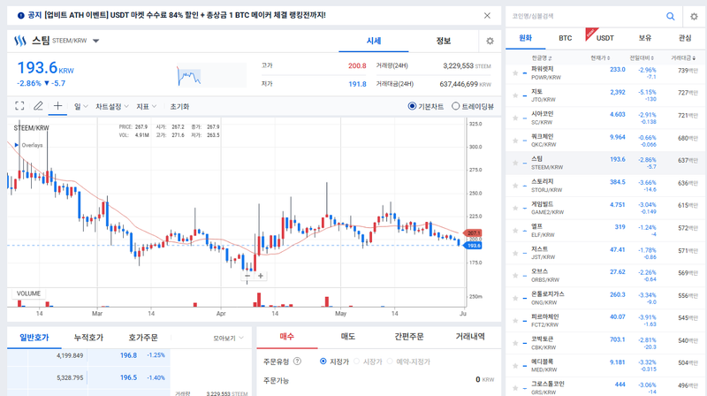This screenshot has height=396, width=707.
Task: Star 스토리지 as favorite
Action: click(x=515, y=186)
